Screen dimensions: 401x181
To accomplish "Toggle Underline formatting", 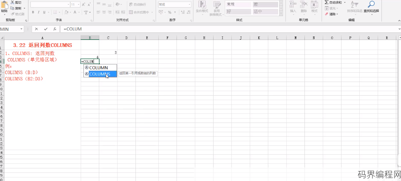I will (44, 12).
